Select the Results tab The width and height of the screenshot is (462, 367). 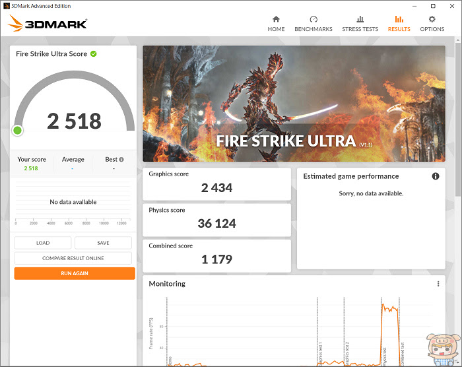399,24
